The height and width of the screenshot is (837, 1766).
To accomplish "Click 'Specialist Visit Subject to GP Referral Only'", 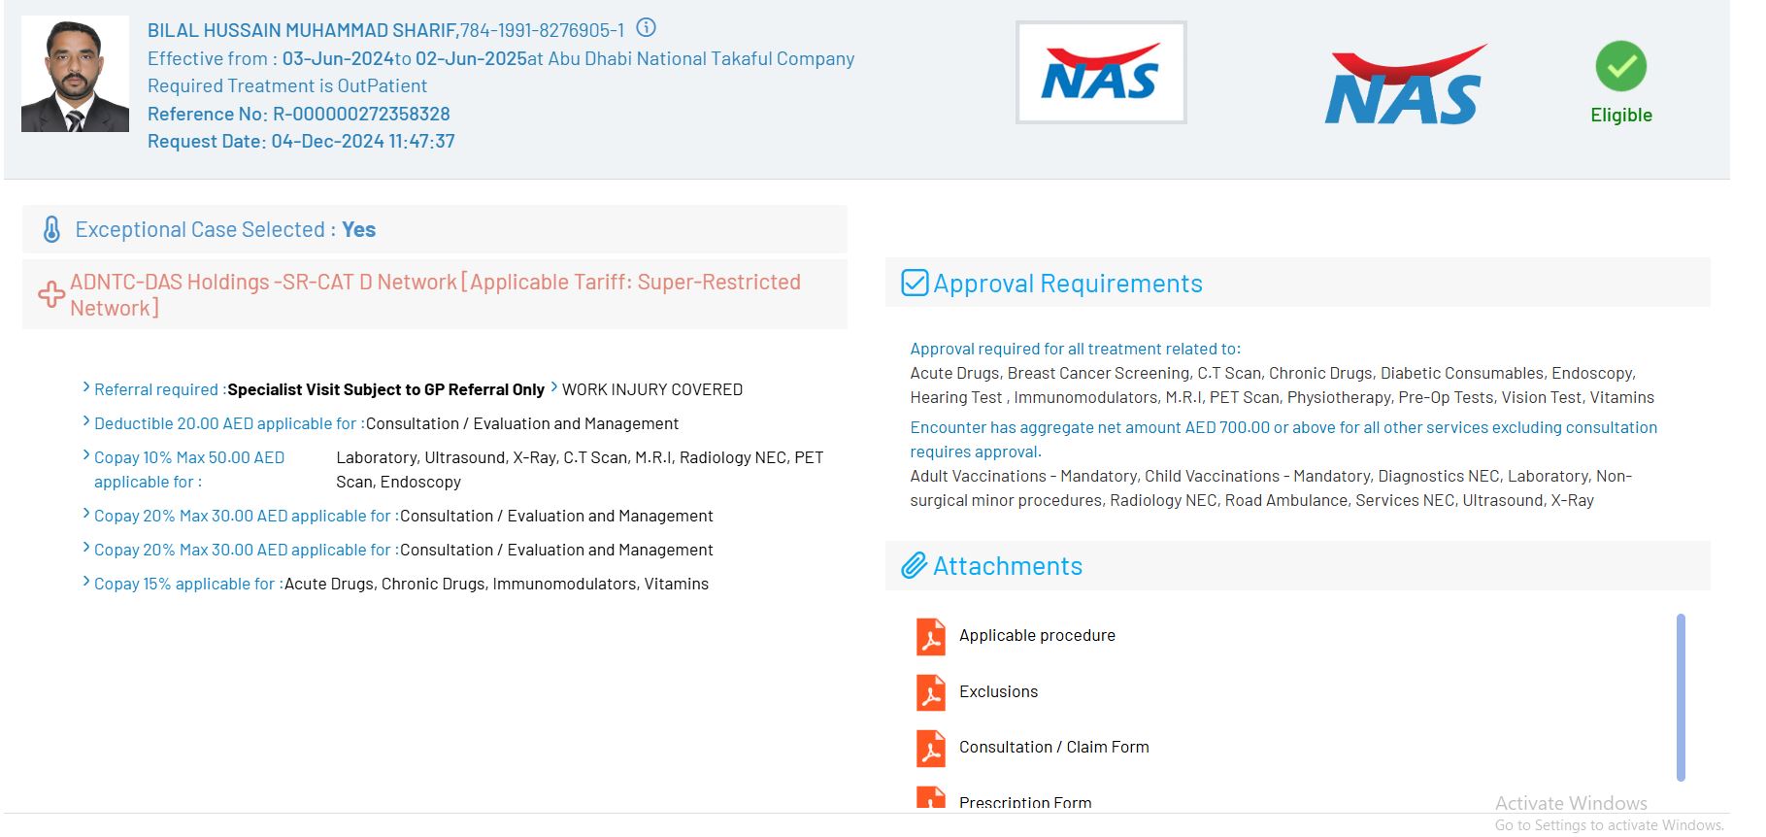I will pyautogui.click(x=386, y=389).
